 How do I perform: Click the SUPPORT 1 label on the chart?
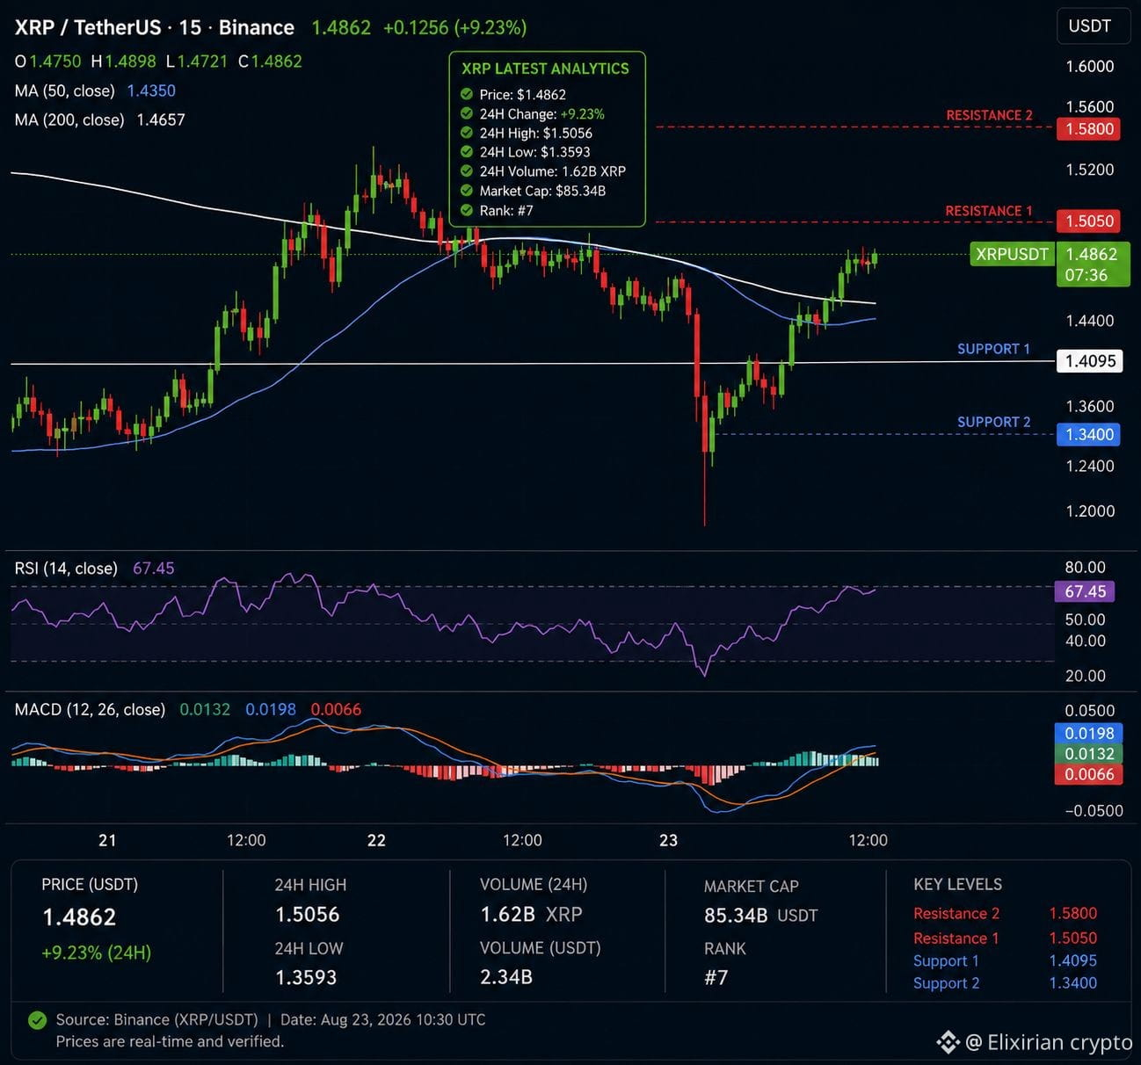pyautogui.click(x=993, y=349)
